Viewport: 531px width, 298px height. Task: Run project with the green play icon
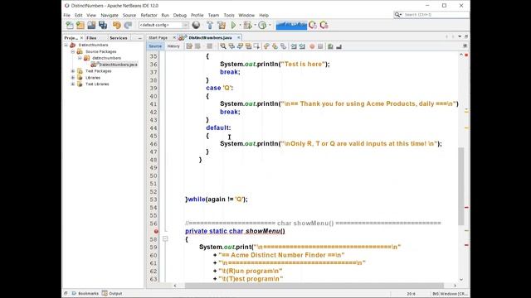pyautogui.click(x=233, y=25)
